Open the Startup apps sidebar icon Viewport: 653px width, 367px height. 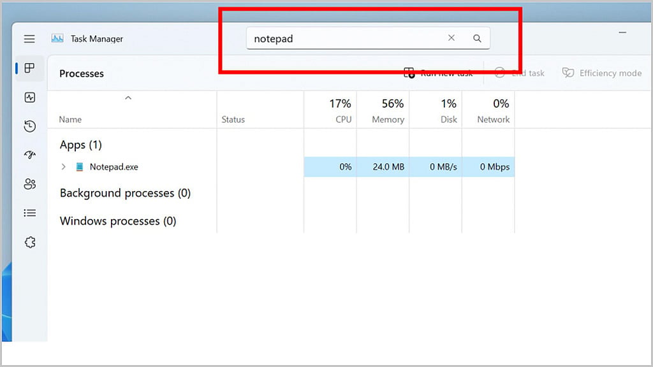tap(29, 155)
